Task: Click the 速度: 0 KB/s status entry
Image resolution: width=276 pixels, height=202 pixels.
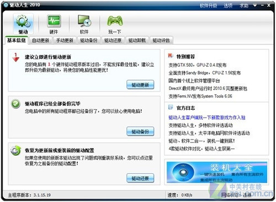Action: pos(180,195)
